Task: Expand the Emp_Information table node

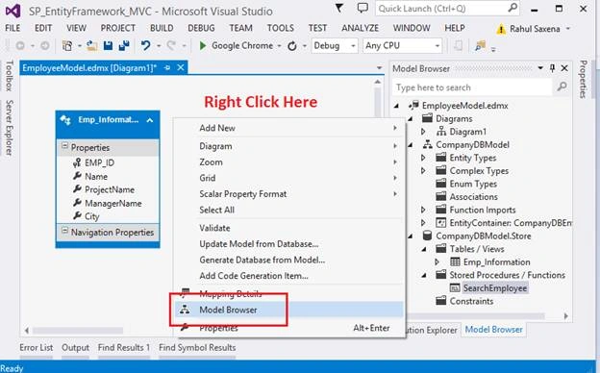Action: [437, 262]
